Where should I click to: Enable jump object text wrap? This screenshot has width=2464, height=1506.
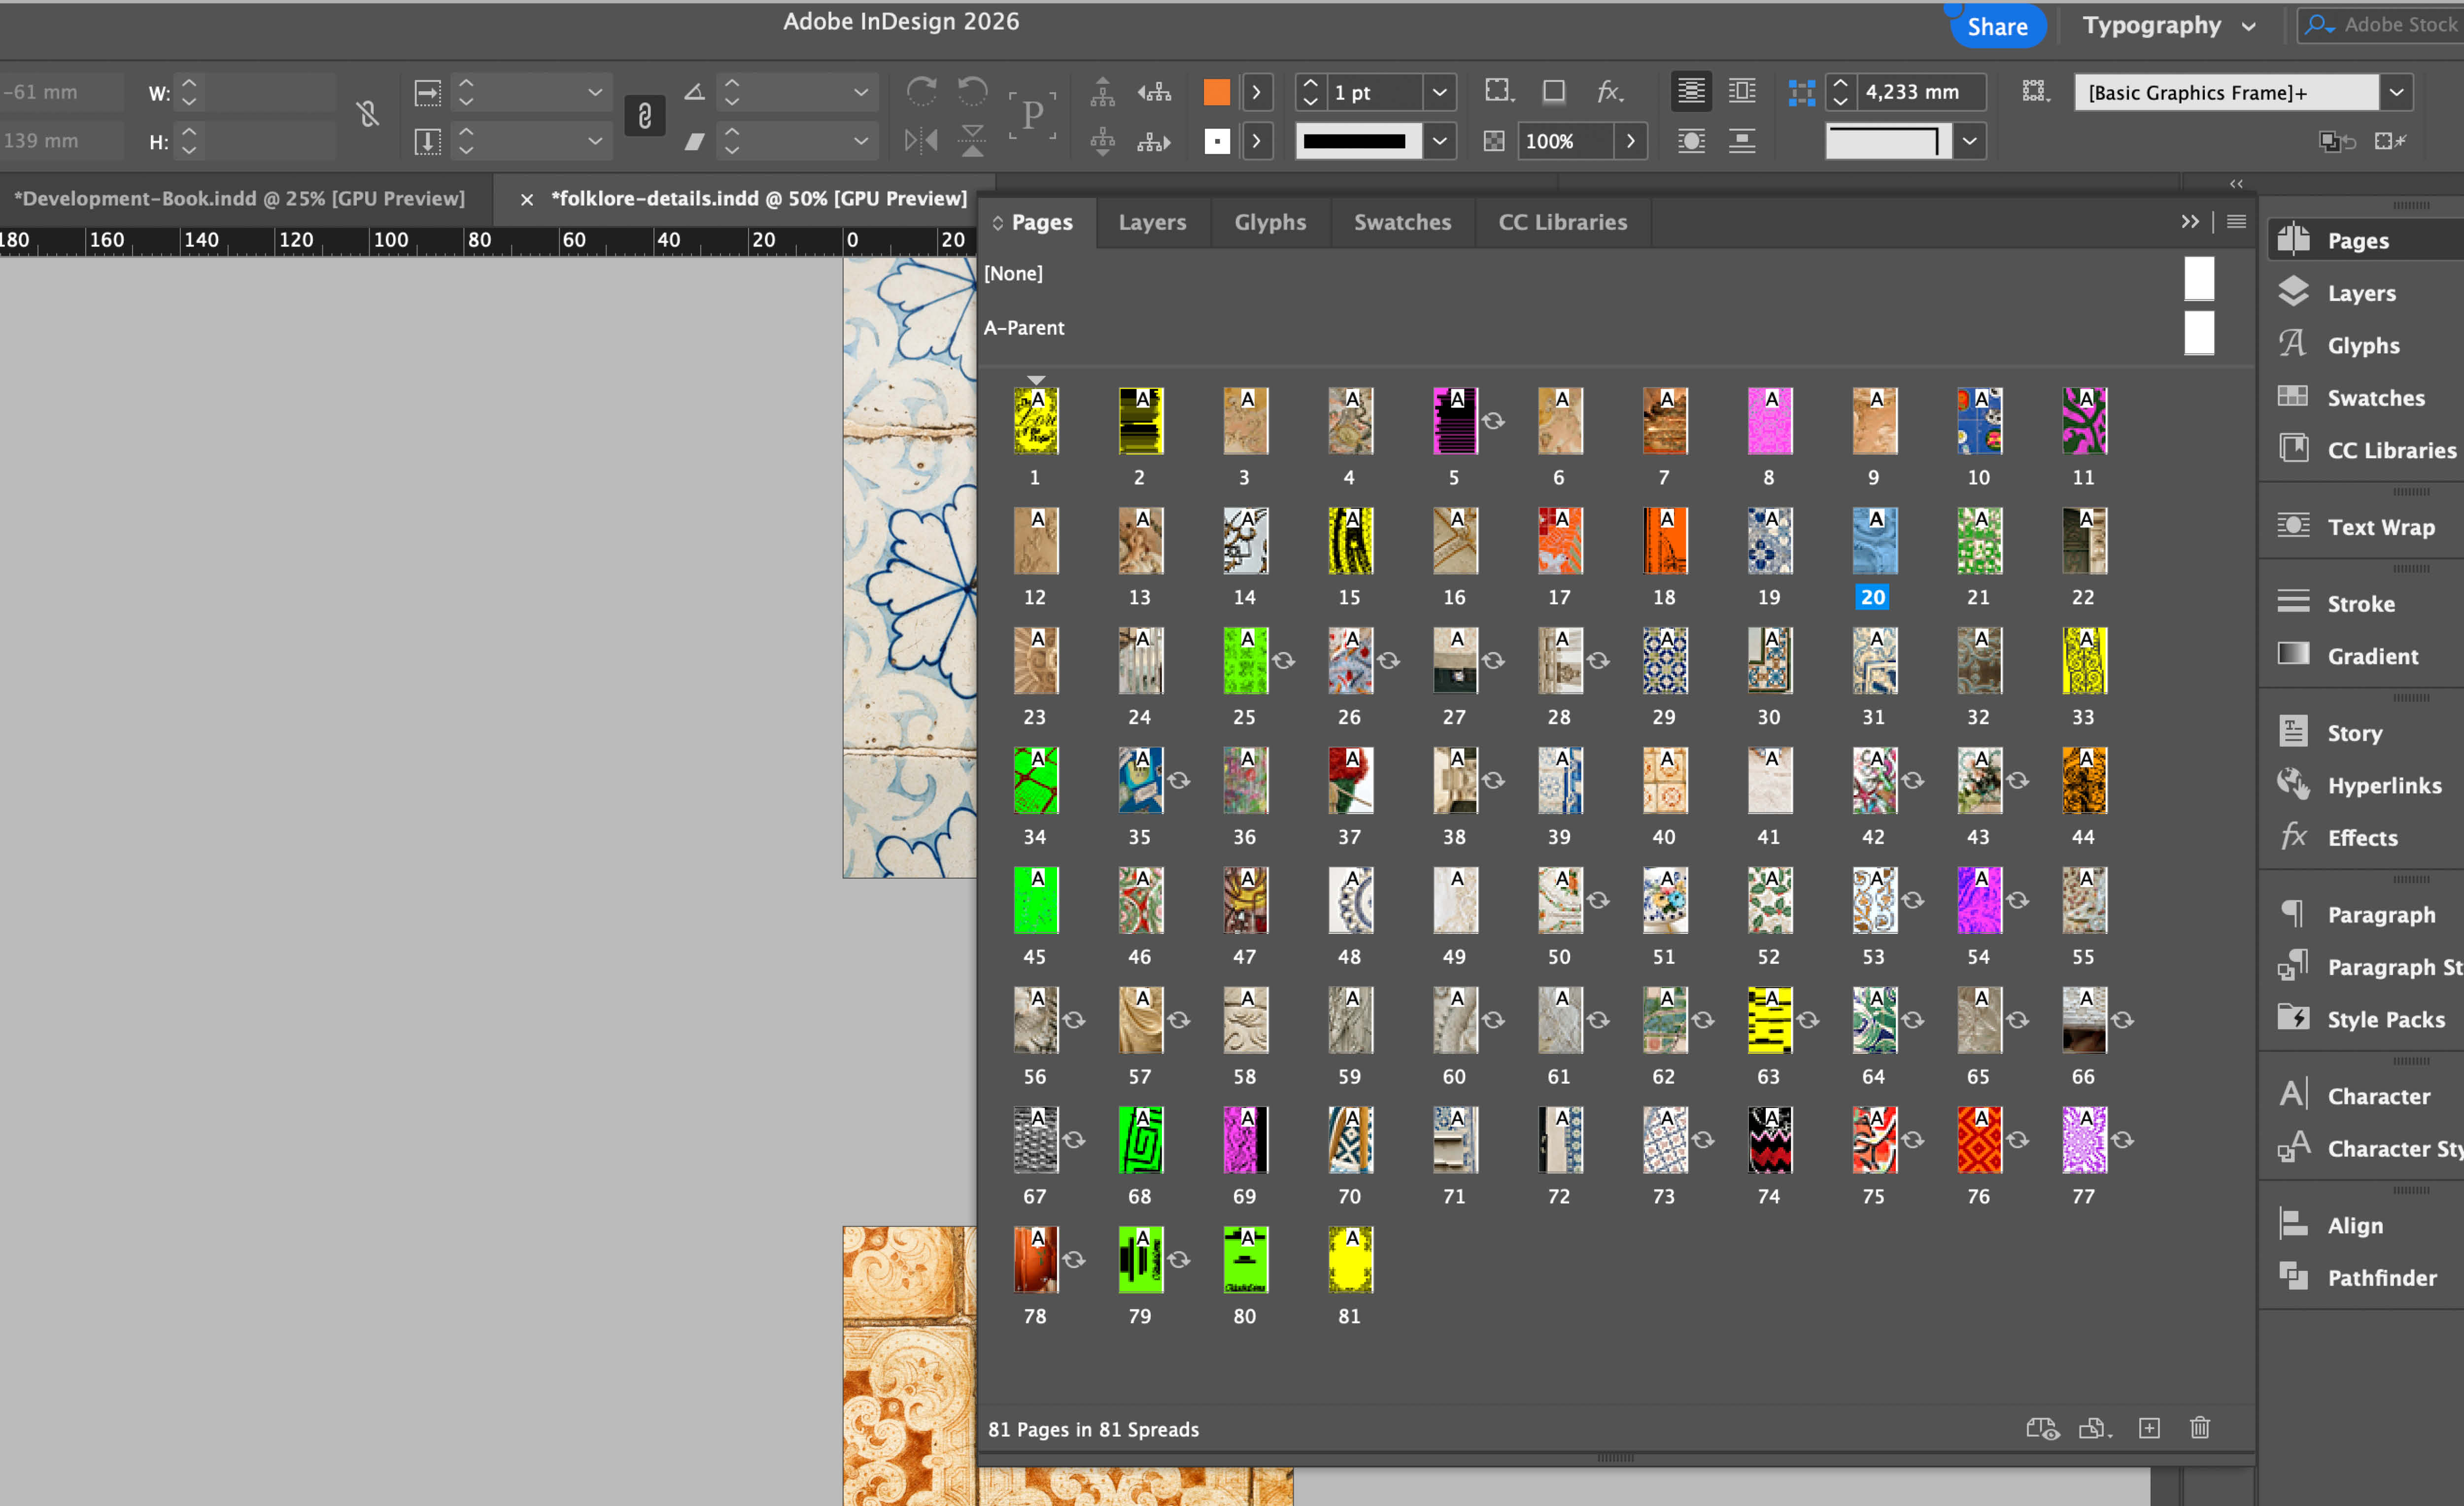pos(1742,141)
